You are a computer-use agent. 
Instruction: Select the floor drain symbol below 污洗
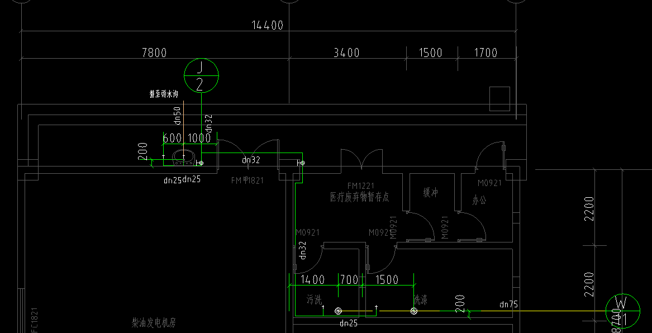coord(338,311)
